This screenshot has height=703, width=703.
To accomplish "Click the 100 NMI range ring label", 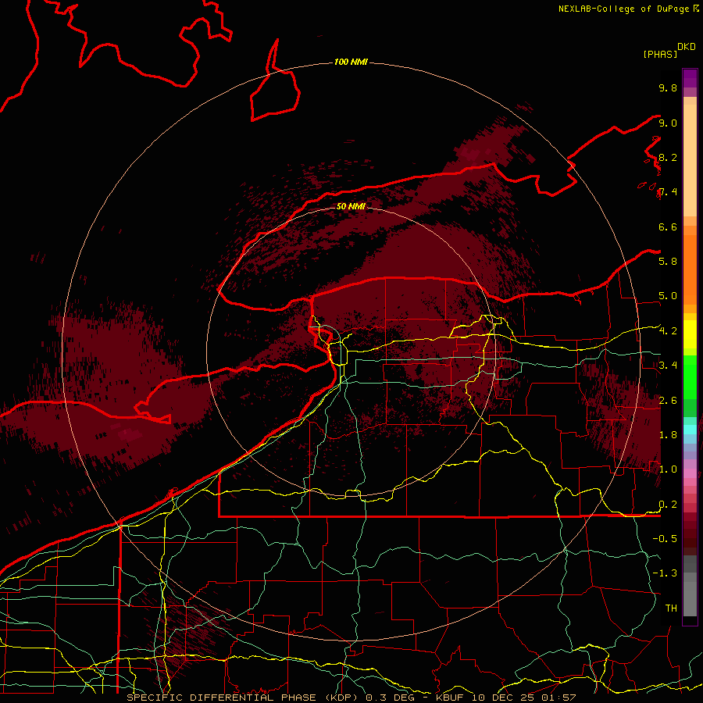I will (351, 62).
